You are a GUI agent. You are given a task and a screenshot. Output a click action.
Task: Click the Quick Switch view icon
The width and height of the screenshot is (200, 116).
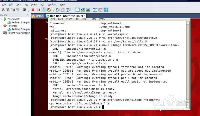tap(82, 10)
